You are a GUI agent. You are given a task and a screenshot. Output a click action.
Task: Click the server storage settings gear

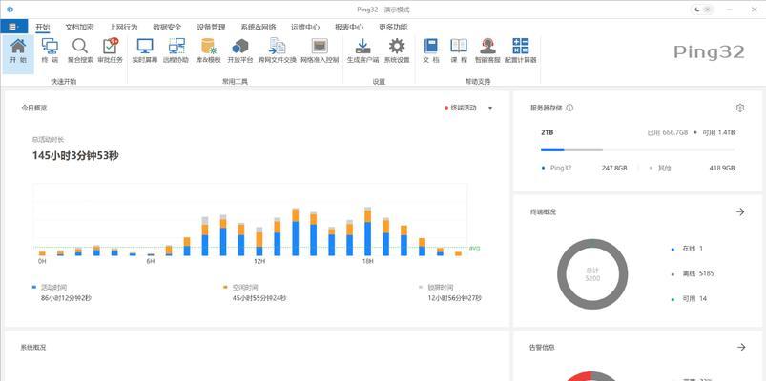coord(740,108)
